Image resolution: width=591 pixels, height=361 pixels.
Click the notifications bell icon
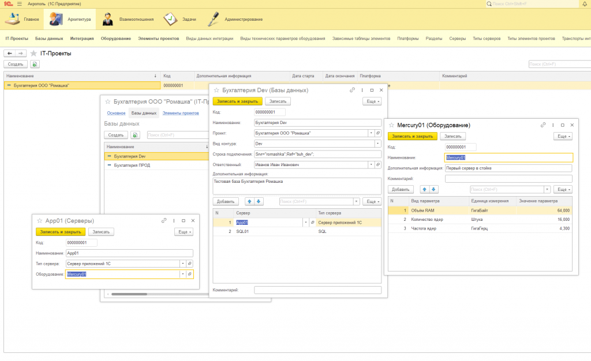coord(585,4)
